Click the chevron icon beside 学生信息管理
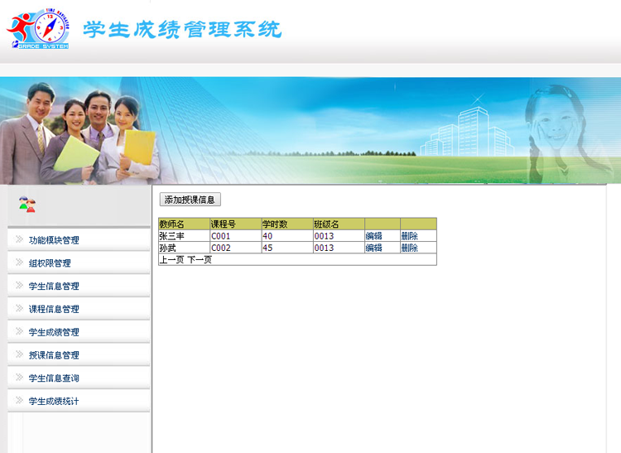This screenshot has height=453, width=621. [x=19, y=285]
